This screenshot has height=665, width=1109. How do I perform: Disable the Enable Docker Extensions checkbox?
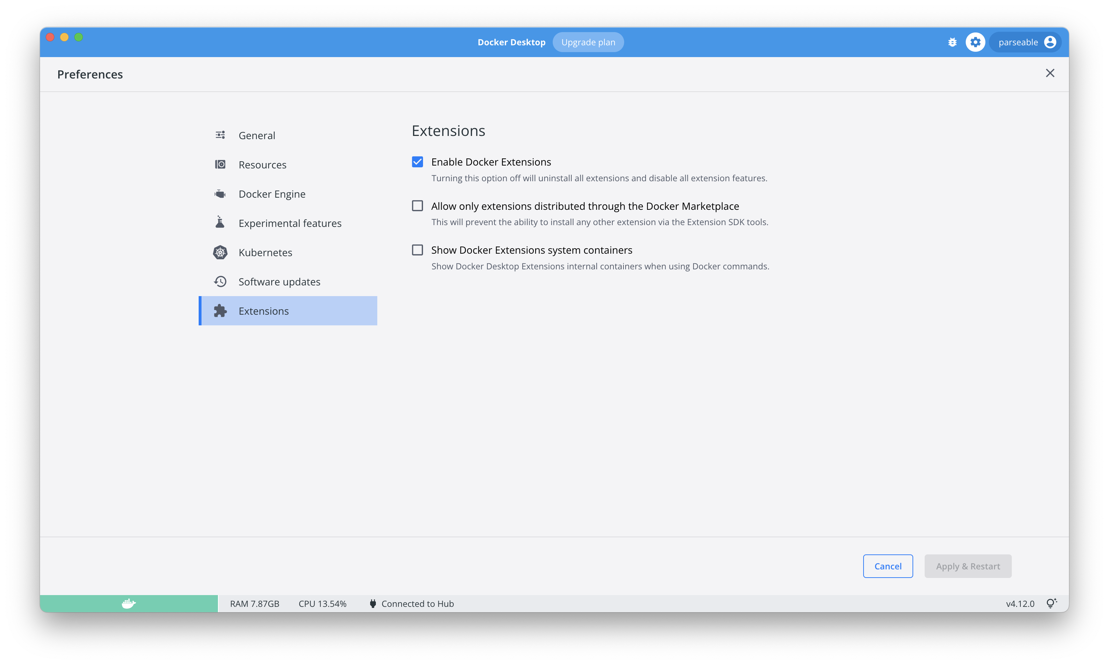click(417, 162)
